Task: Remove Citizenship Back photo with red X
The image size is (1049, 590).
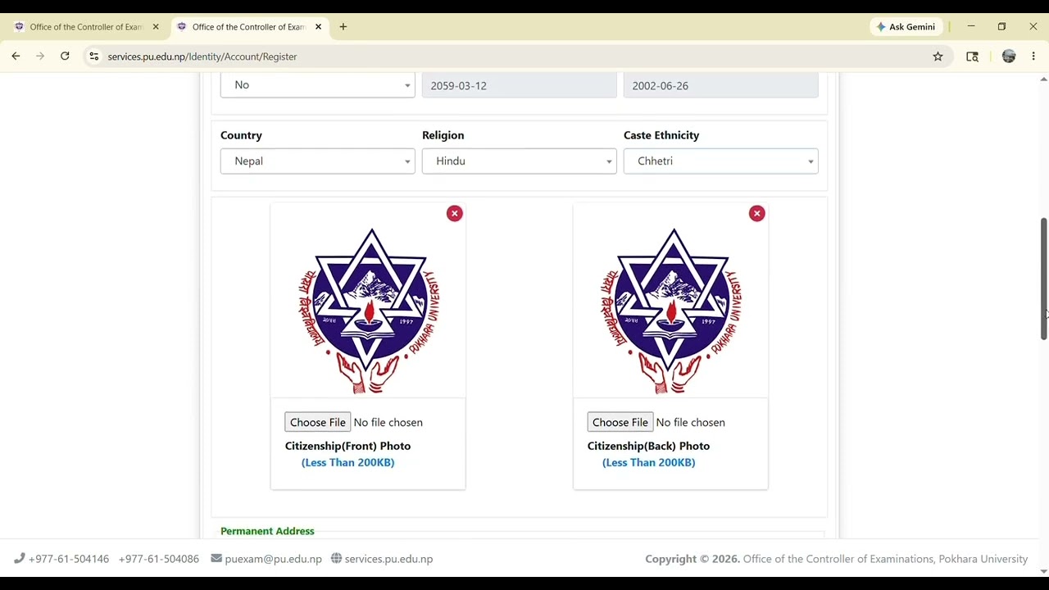Action: click(x=757, y=214)
